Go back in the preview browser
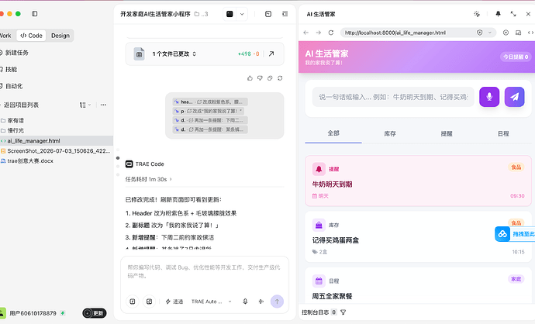The width and height of the screenshot is (535, 324). click(306, 33)
